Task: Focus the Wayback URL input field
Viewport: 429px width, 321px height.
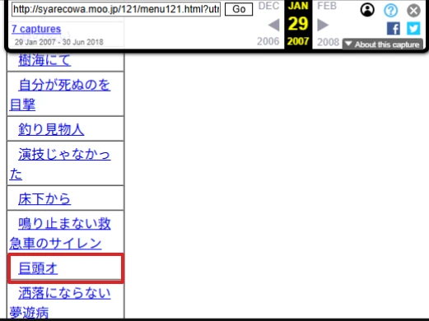Action: point(116,9)
